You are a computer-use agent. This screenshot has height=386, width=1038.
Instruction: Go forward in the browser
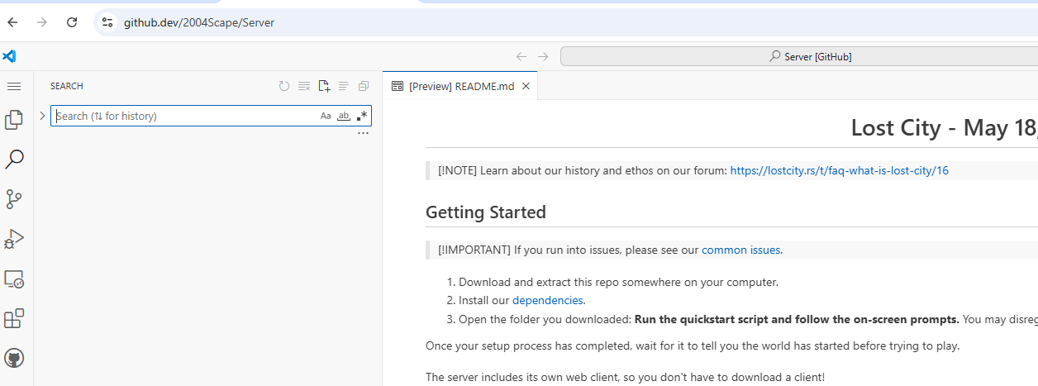point(42,22)
